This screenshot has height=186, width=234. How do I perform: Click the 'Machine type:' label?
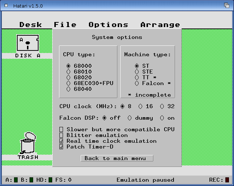point(148,54)
